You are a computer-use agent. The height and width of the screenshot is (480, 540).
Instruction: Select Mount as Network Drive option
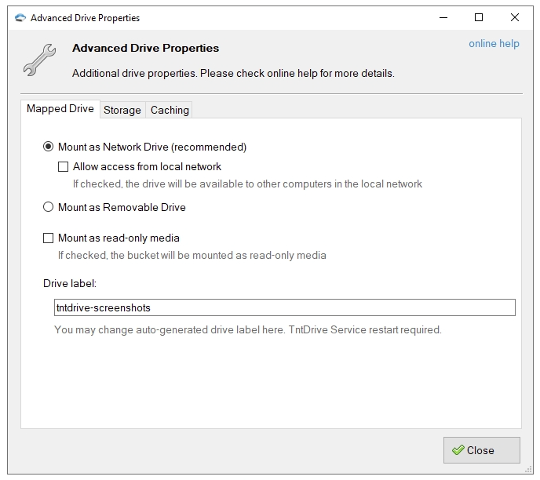click(49, 147)
